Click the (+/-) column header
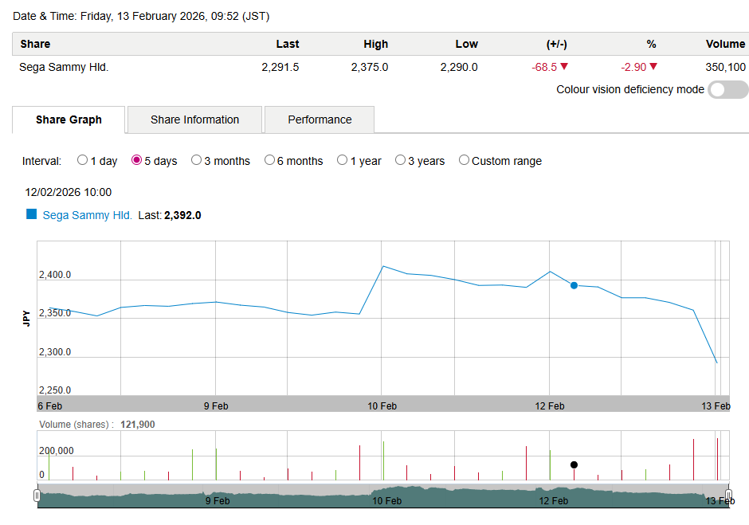 coord(556,44)
